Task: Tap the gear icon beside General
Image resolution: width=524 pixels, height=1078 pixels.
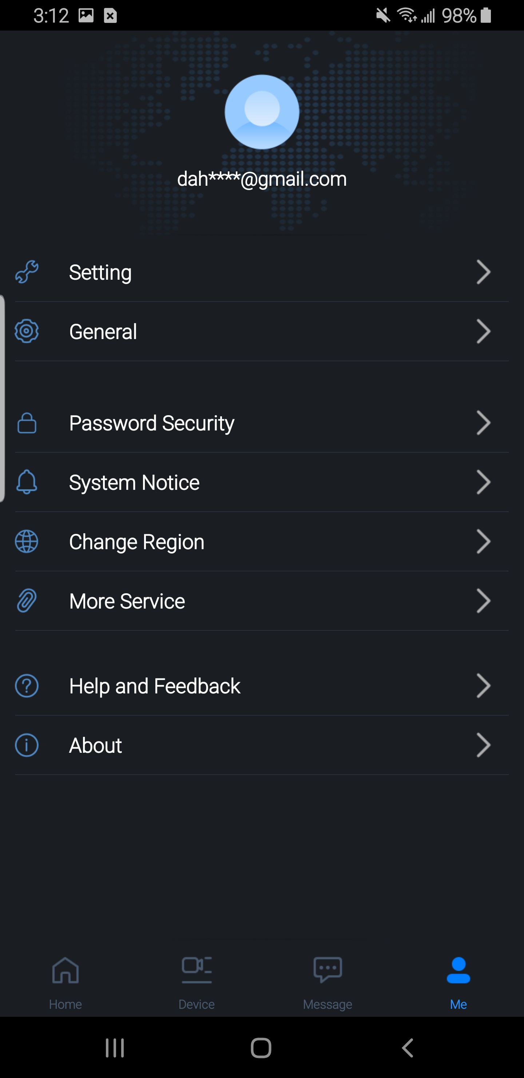Action: click(x=27, y=331)
